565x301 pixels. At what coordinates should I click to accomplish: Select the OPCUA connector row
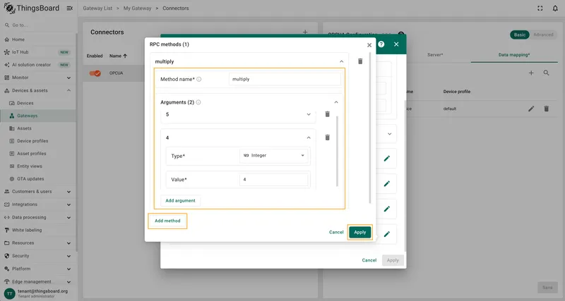[x=114, y=73]
